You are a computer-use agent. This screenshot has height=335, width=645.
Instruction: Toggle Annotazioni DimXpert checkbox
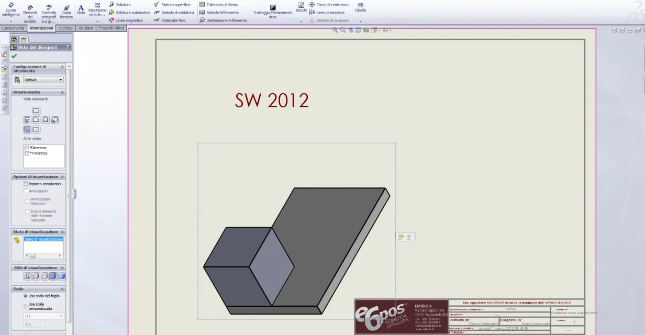28,201
